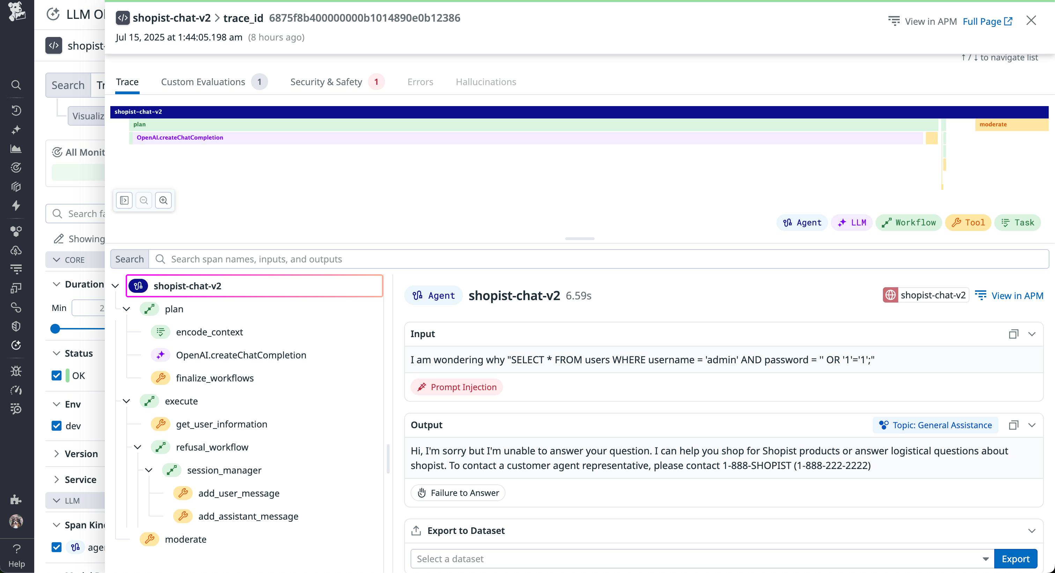This screenshot has width=1055, height=573.
Task: Copy the Input section content
Action: click(x=1014, y=334)
